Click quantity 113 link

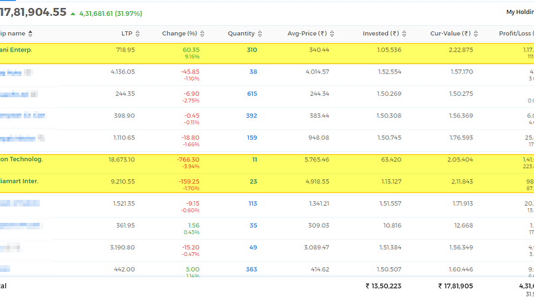pos(253,204)
